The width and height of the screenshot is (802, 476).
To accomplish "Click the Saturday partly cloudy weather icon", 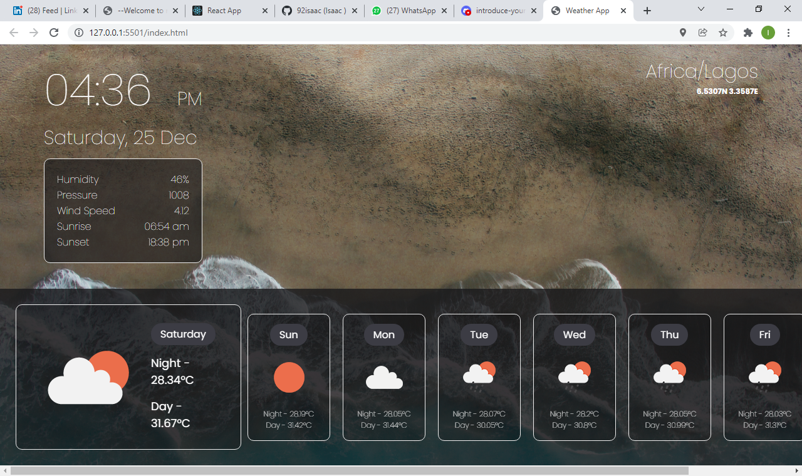I will point(88,378).
